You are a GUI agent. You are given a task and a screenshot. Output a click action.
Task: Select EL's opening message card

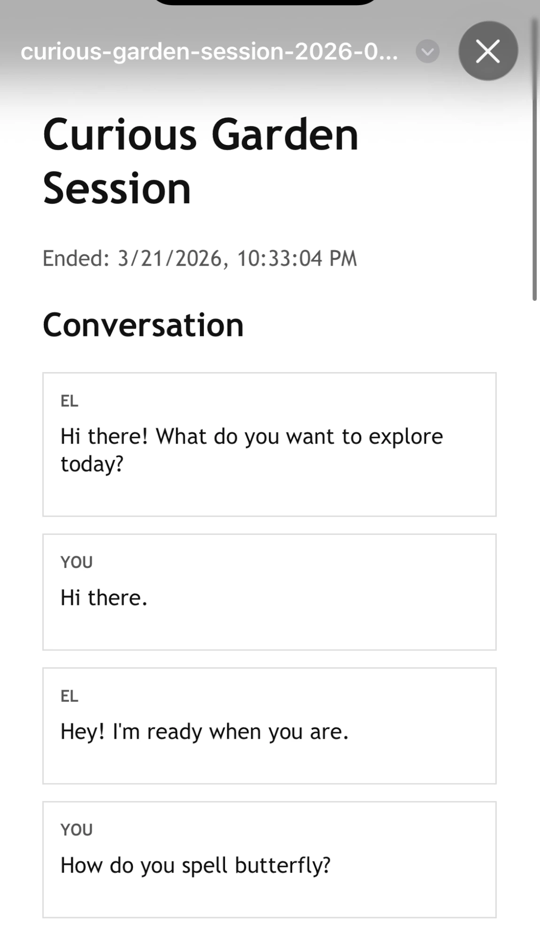coord(270,444)
